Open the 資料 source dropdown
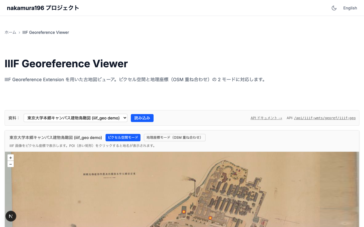 point(75,118)
